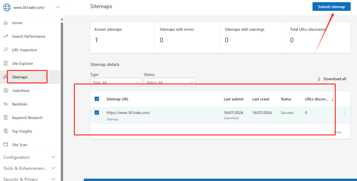This screenshot has height=181, width=357.
Task: Click the Submit sitemap button
Action: point(331,7)
